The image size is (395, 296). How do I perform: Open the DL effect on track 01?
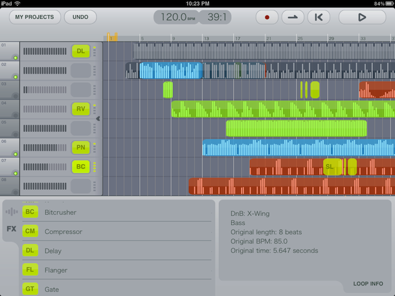pos(81,51)
